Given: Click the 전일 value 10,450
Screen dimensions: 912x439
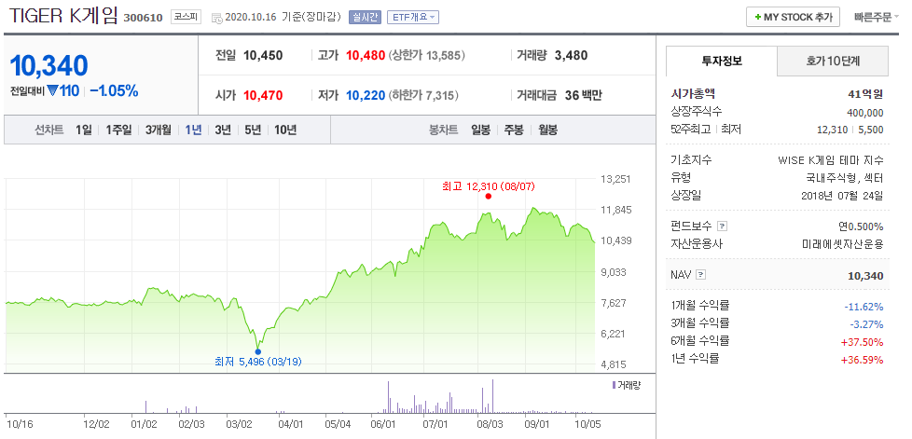Looking at the screenshot, I should [x=263, y=56].
